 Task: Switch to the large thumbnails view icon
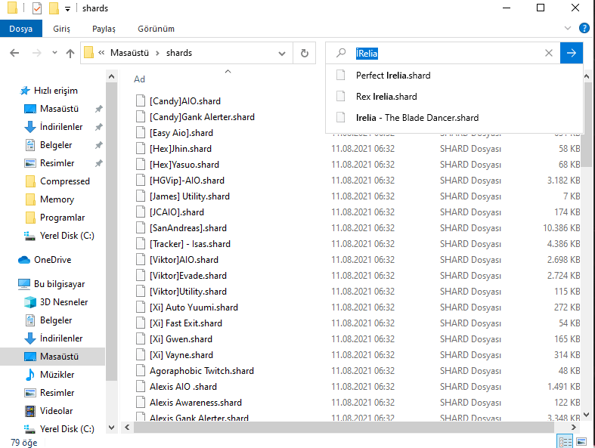pos(581,441)
